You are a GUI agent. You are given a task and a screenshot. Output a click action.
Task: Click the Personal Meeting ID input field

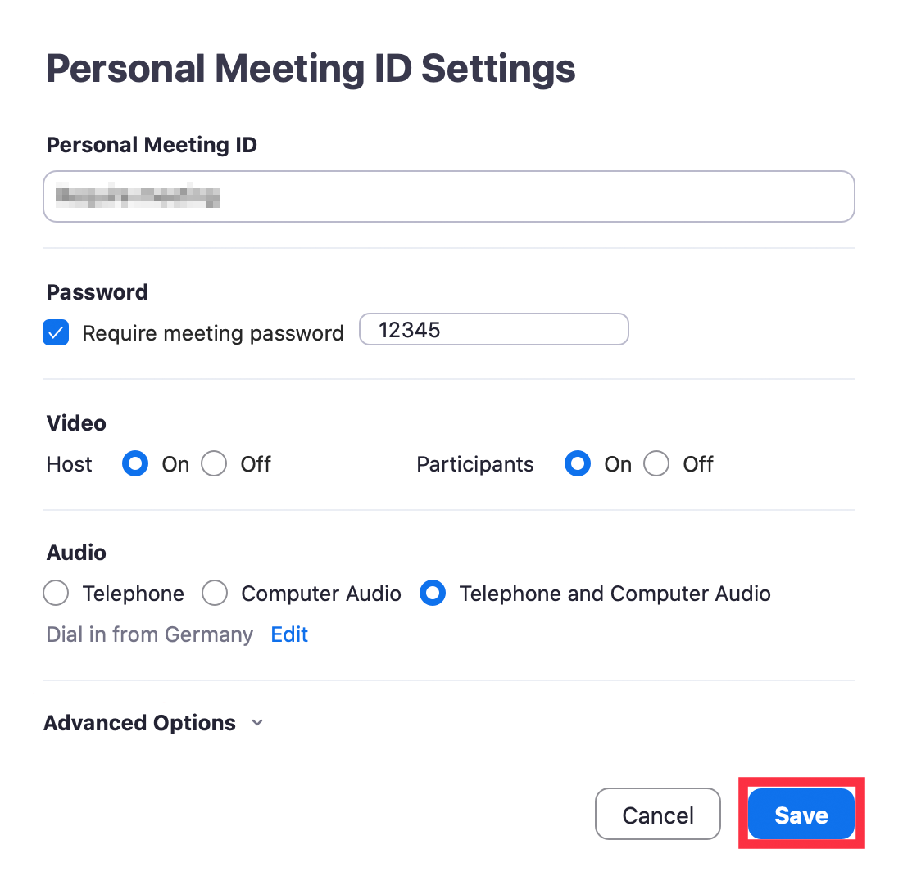point(448,196)
